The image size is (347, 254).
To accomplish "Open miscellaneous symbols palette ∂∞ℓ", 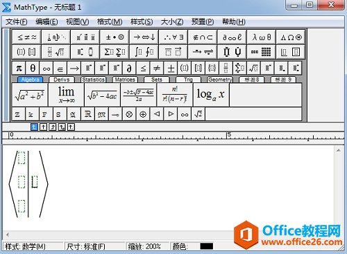I will (232, 37).
